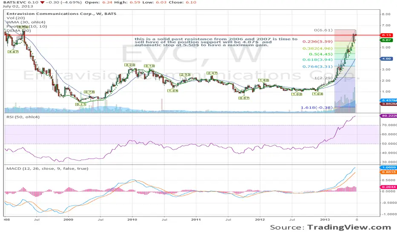Viewport: 397px width, 234px height.
Task: Click 2012 on the time axis
Action: [260, 220]
